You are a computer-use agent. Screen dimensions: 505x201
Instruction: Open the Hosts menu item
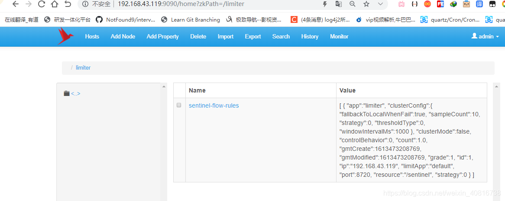(92, 36)
